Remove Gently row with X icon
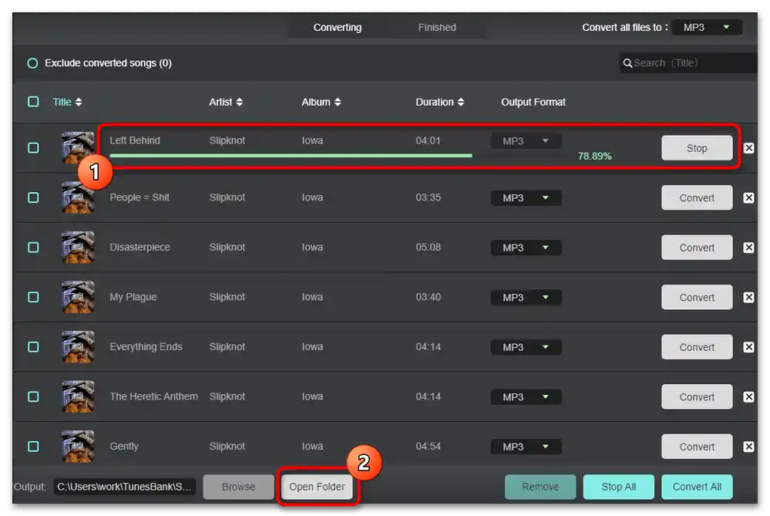 (x=748, y=447)
